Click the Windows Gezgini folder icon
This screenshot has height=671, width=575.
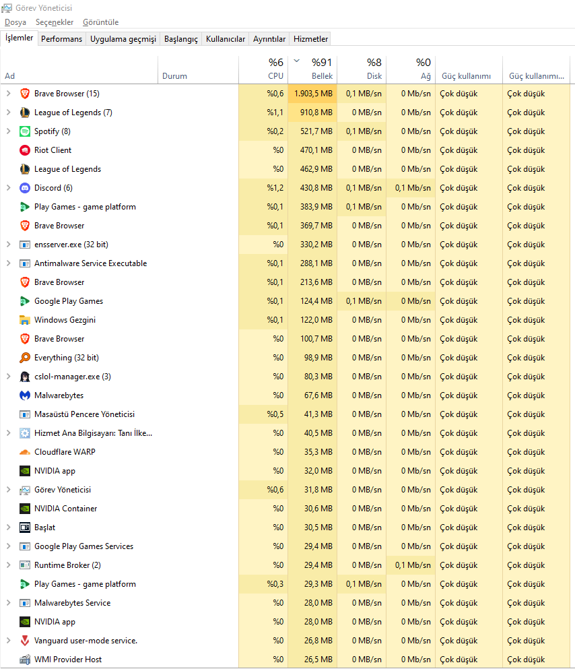(x=25, y=320)
